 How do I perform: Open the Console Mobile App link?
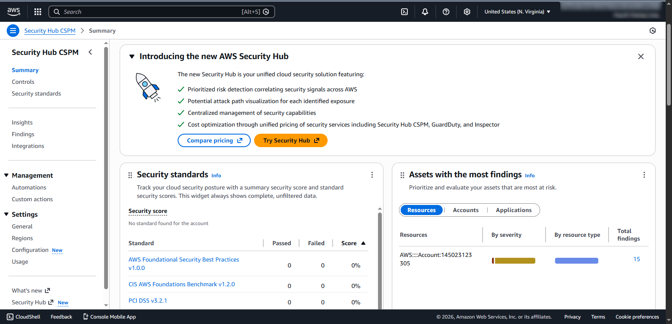click(x=109, y=317)
